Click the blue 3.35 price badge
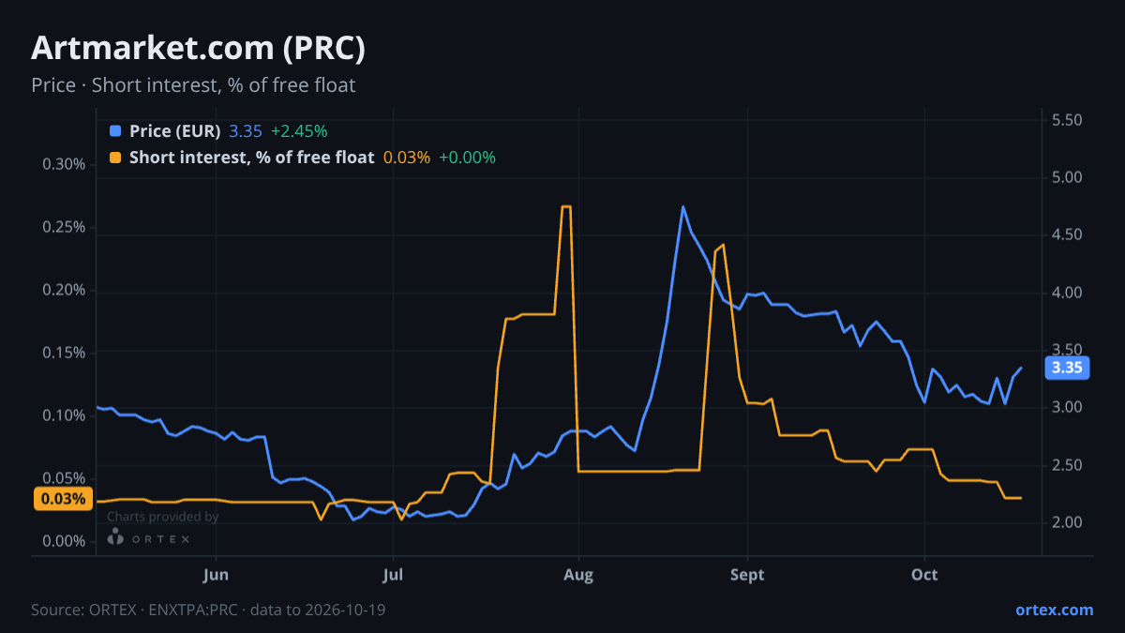Screen dimensions: 1125x633 [1067, 368]
